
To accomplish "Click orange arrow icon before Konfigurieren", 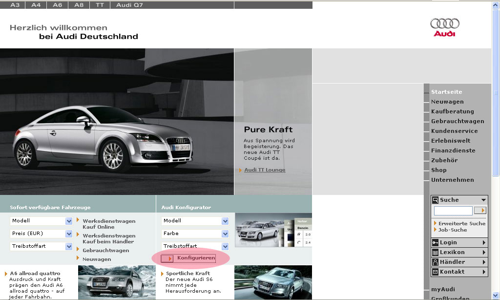I will point(167,258).
